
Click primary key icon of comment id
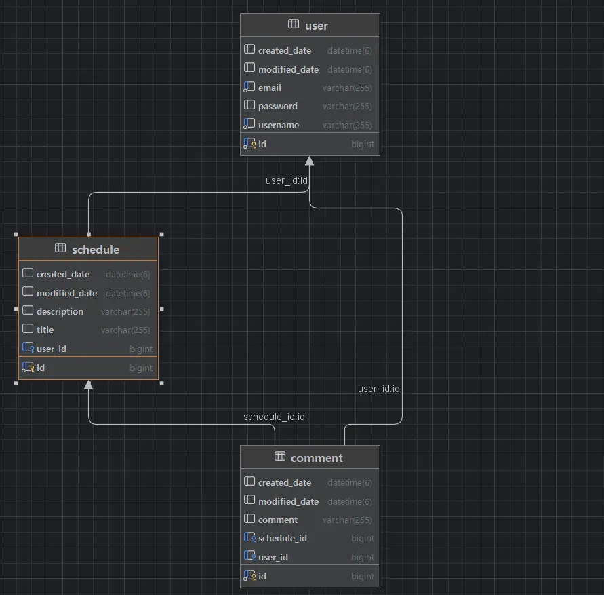pyautogui.click(x=249, y=576)
